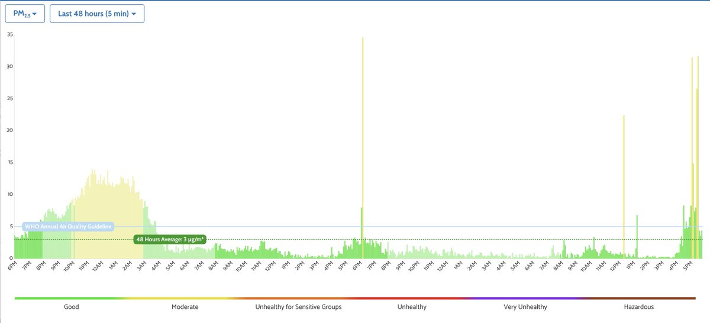Click the Good legend label
710x323 pixels.
click(71, 307)
